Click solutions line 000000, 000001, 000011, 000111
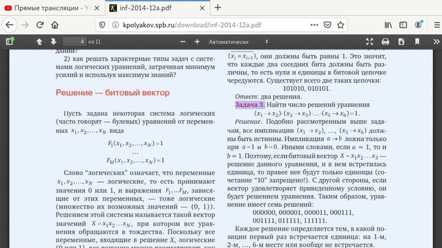The width and height of the screenshot is (442, 248). point(303,213)
